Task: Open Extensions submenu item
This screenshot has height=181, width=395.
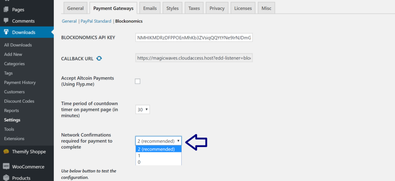Action: (x=14, y=139)
